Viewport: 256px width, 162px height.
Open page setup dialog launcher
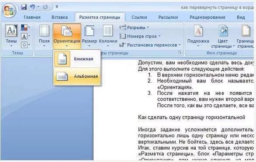pyautogui.click(x=180, y=52)
